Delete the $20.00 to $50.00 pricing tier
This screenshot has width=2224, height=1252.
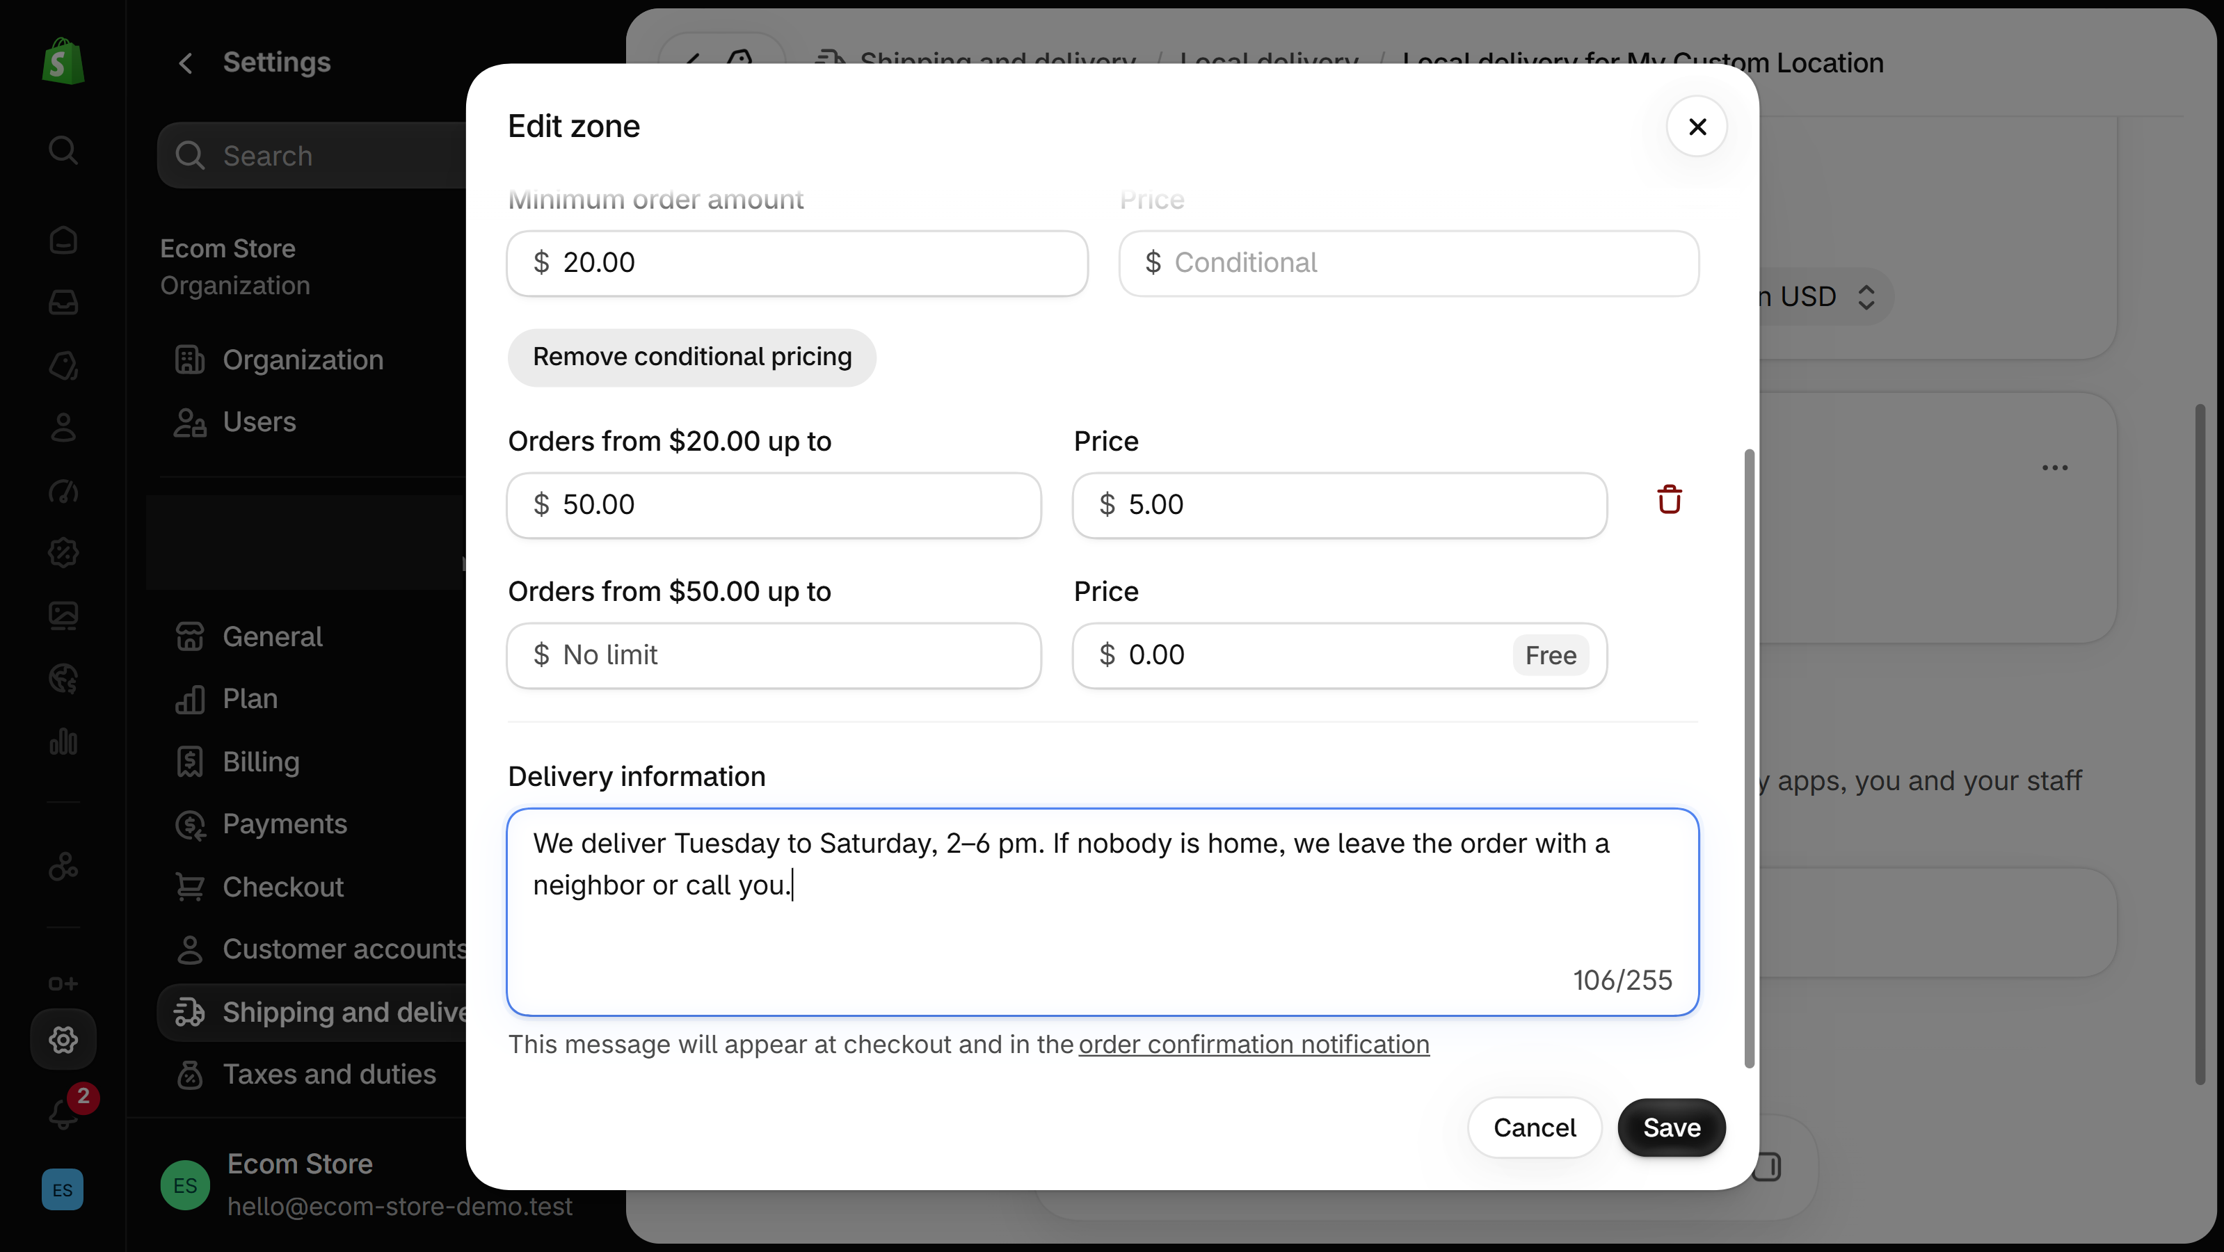1669,500
